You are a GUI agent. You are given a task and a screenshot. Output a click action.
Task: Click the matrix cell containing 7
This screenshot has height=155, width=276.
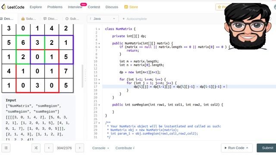coord(66,71)
